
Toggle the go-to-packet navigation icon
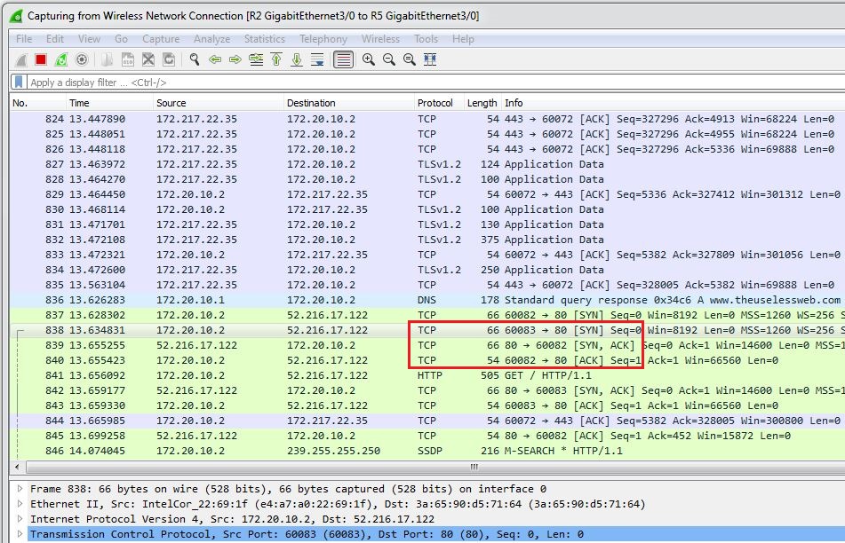pos(255,59)
